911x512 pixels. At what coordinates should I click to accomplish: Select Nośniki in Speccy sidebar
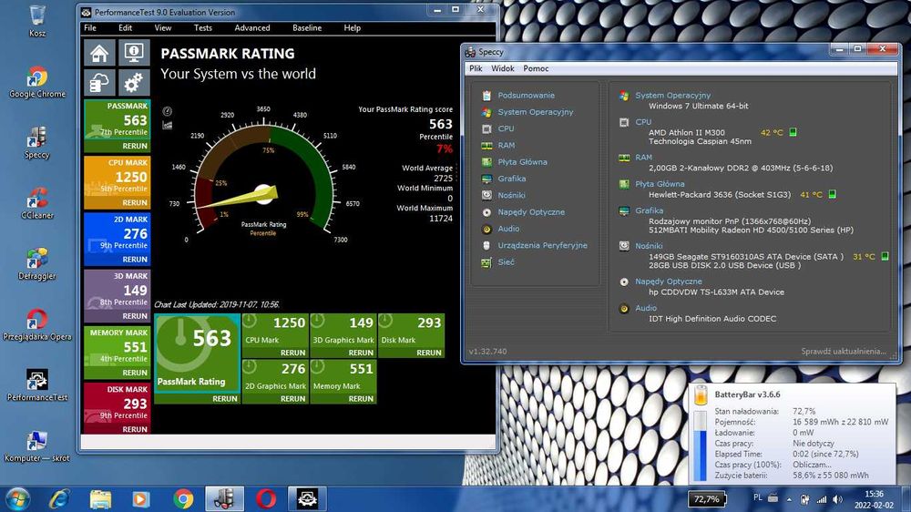pyautogui.click(x=511, y=195)
